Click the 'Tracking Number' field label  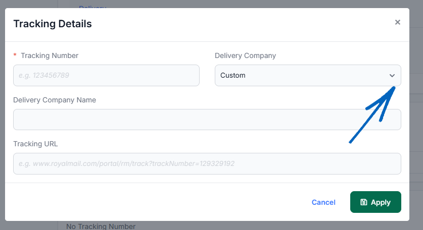click(x=50, y=55)
